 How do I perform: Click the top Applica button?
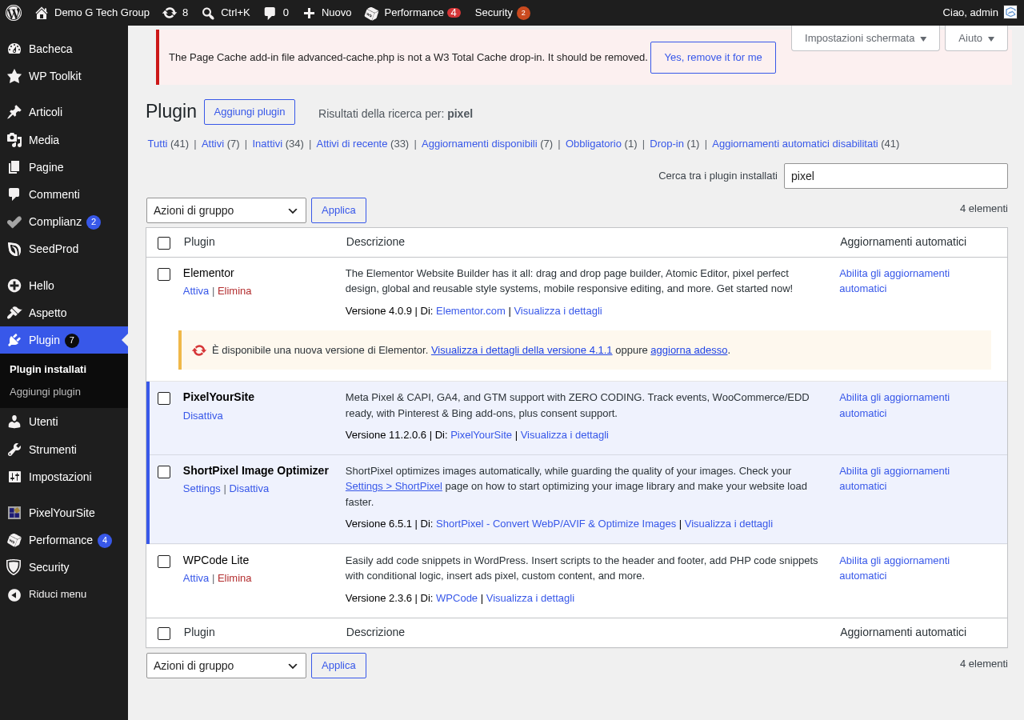click(x=338, y=210)
